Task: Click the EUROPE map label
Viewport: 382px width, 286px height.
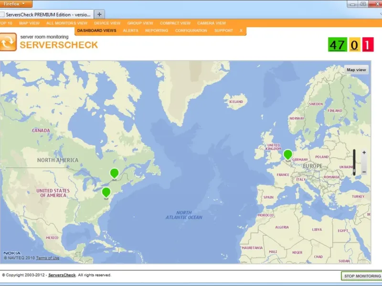Action: tap(313, 166)
